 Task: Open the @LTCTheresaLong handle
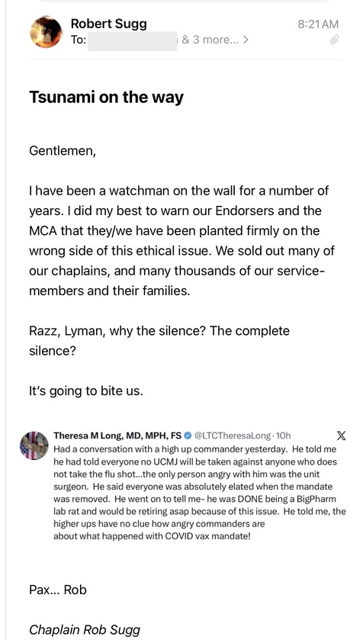[232, 436]
